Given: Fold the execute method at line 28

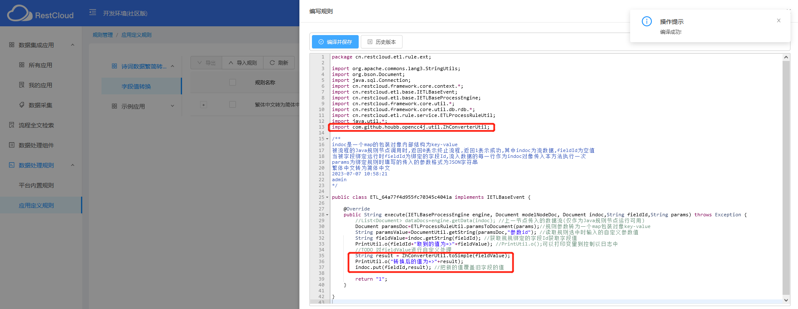Looking at the screenshot, I should [327, 215].
